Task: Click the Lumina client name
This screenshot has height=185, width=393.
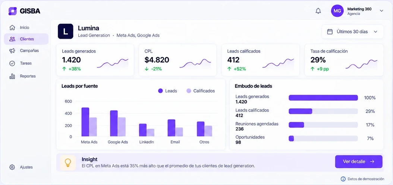Action: pos(88,28)
